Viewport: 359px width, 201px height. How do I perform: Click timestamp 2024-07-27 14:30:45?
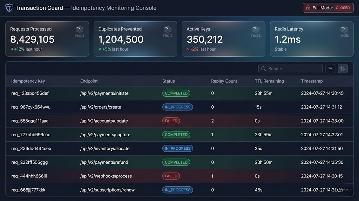pyautogui.click(x=322, y=93)
